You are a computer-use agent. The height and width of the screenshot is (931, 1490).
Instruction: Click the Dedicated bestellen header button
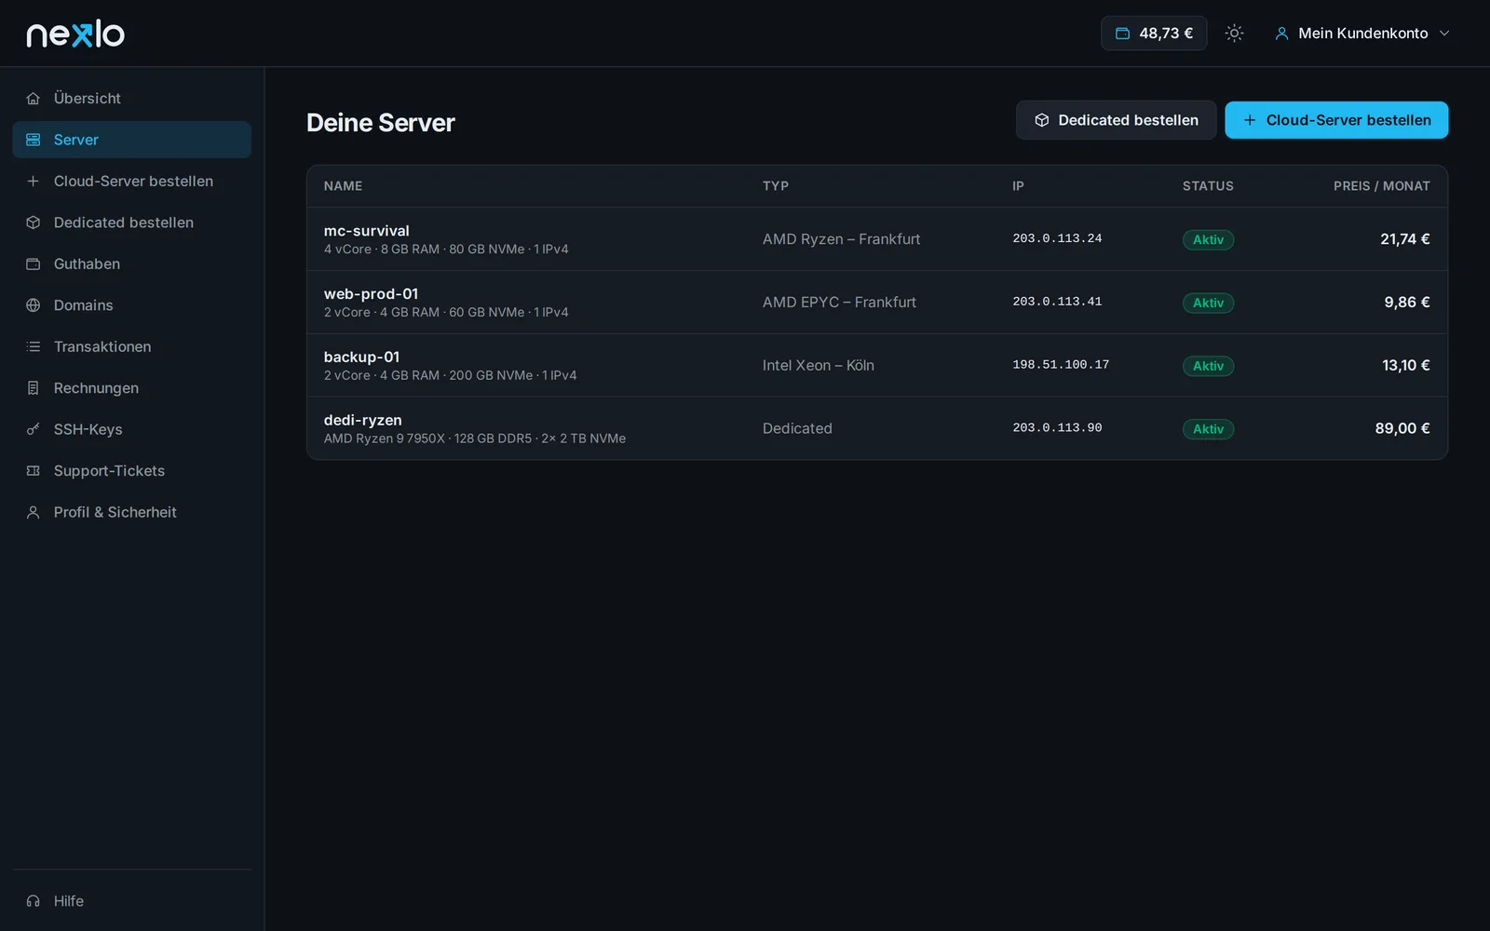(x=1116, y=120)
